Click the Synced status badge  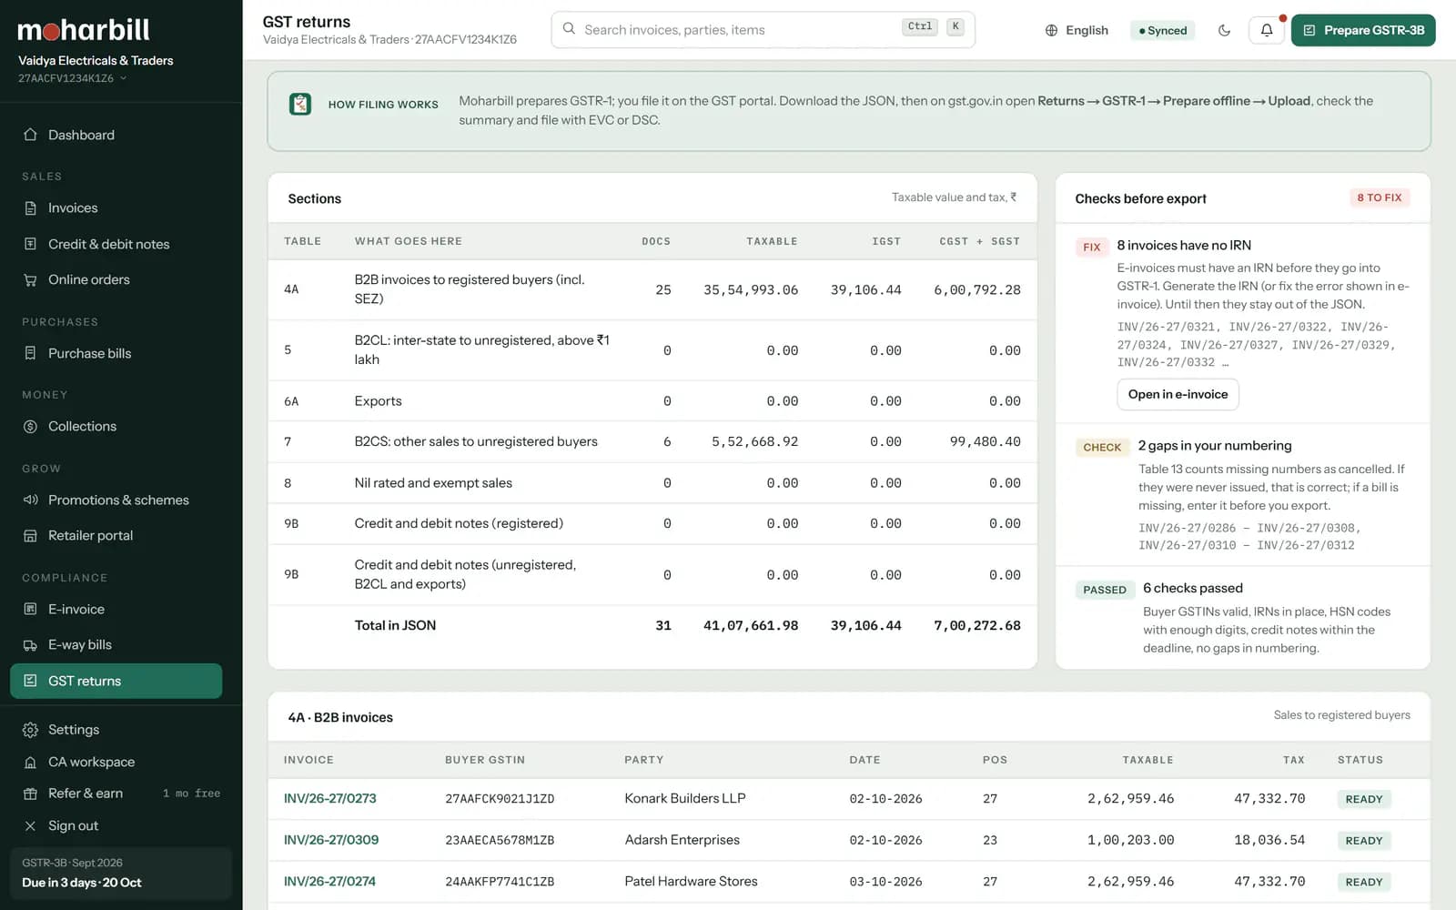1163,30
